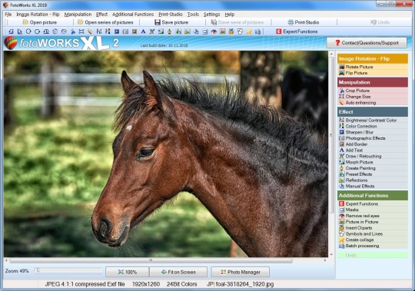Click the Expert Functions toolbar button
Viewport: 415px width, 291px height.
click(x=297, y=31)
